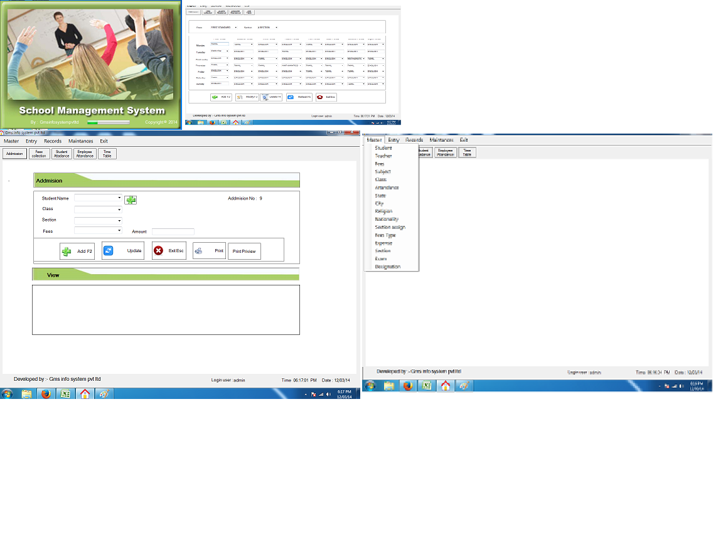Click Action Center flag in Admission window tray
Viewport: 723px width, 542px height.
tap(314, 394)
